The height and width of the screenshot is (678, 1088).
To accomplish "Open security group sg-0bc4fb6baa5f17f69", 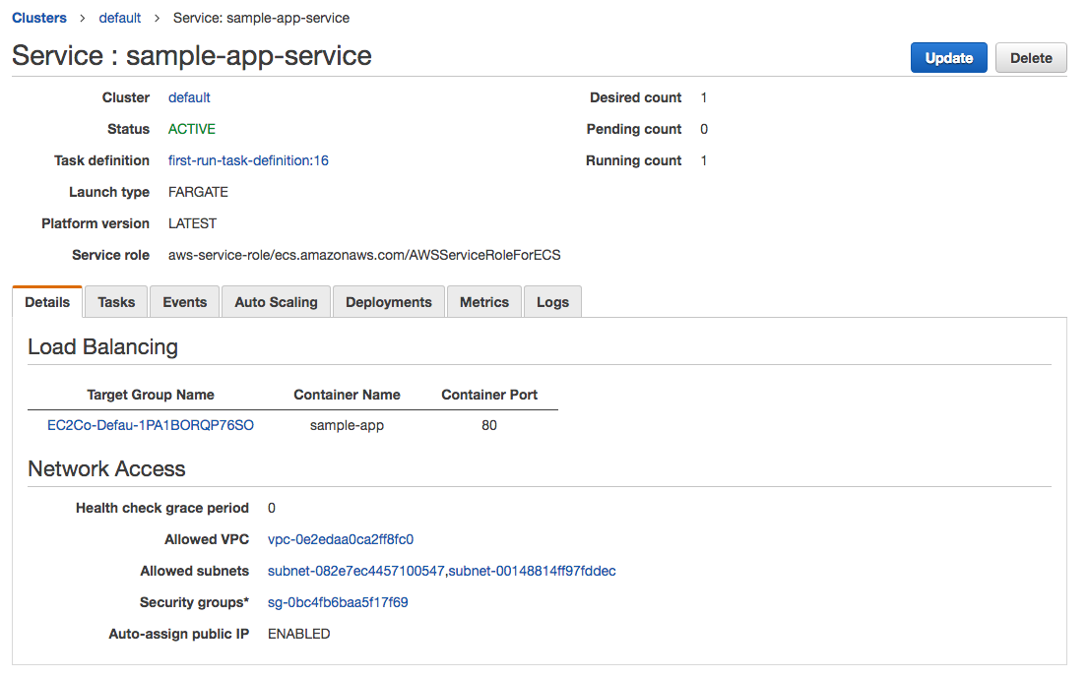I will (338, 602).
